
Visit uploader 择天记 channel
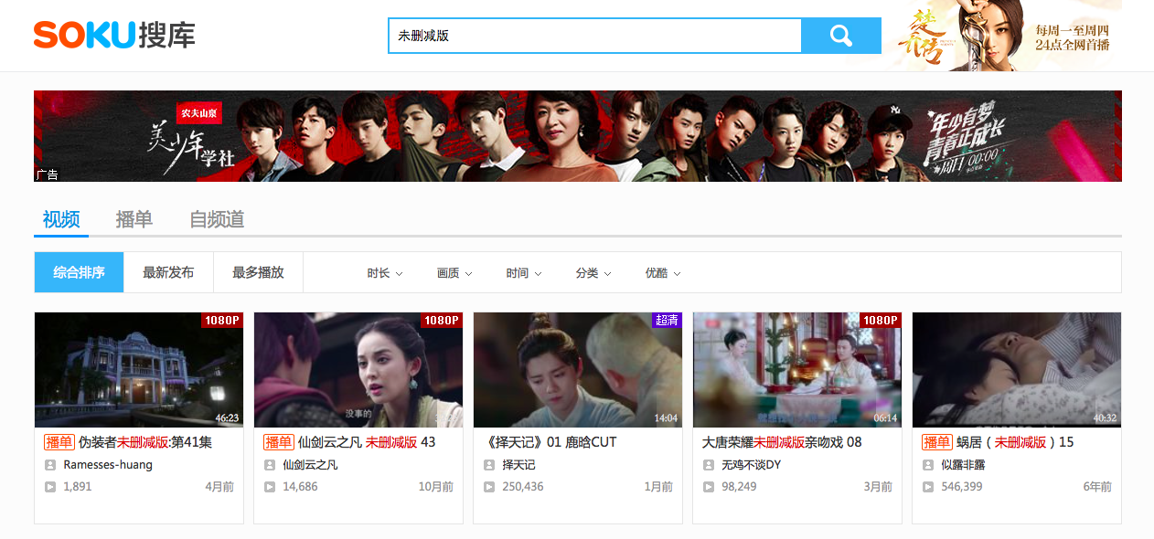click(518, 465)
